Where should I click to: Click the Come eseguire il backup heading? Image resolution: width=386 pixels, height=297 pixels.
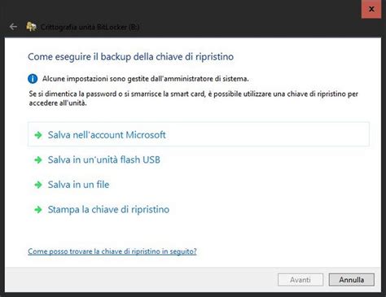coord(130,57)
